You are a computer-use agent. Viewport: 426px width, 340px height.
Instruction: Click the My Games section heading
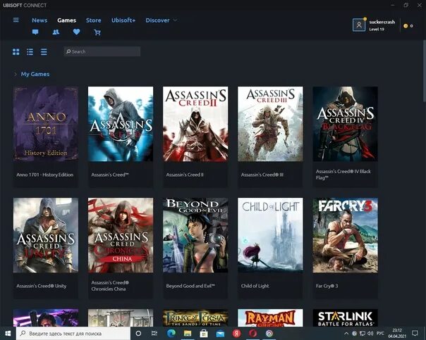[x=35, y=74]
